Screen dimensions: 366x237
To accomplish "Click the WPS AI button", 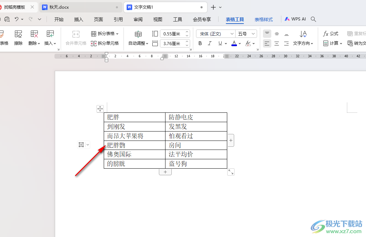I will click(295, 19).
